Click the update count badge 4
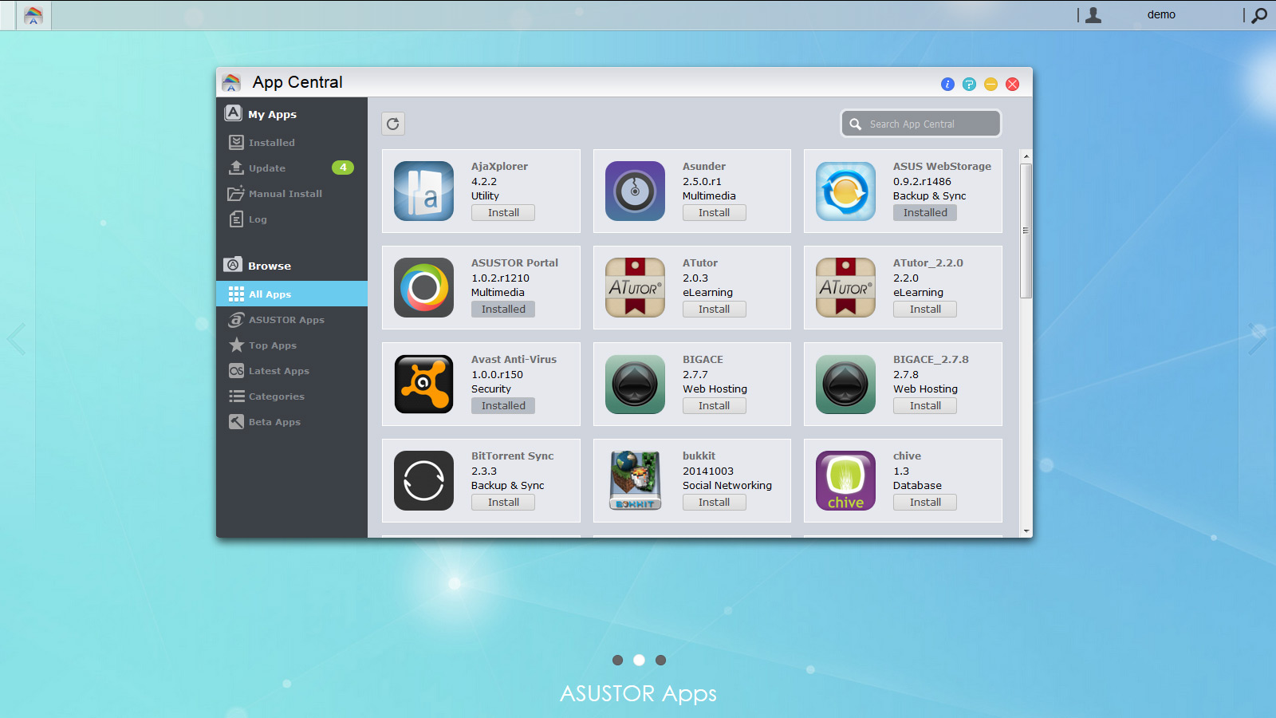The height and width of the screenshot is (718, 1276). [343, 168]
